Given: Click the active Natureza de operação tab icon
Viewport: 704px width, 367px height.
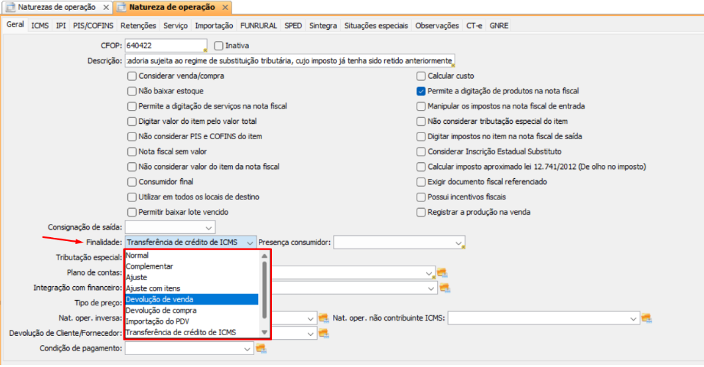Looking at the screenshot, I should (x=121, y=8).
